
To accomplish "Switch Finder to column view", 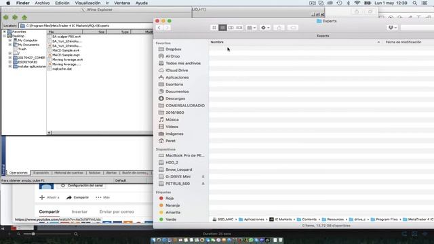I will (231, 28).
